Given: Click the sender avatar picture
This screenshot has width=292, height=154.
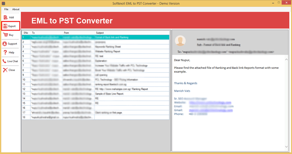Looking at the screenshot, I should tap(180, 40).
